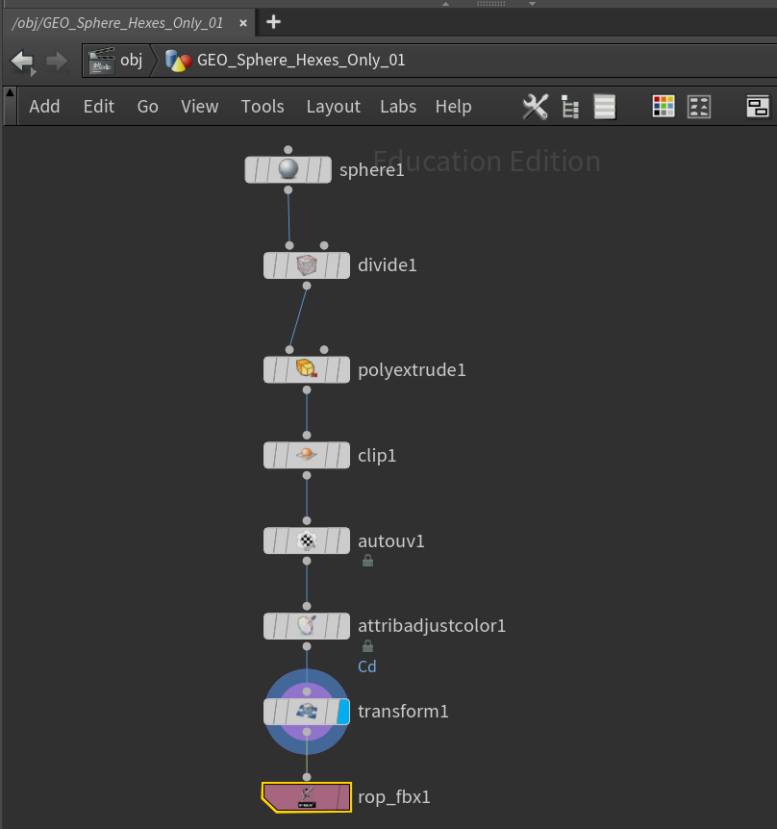This screenshot has width=777, height=829.
Task: Open the wrench network tools icon
Action: (535, 107)
